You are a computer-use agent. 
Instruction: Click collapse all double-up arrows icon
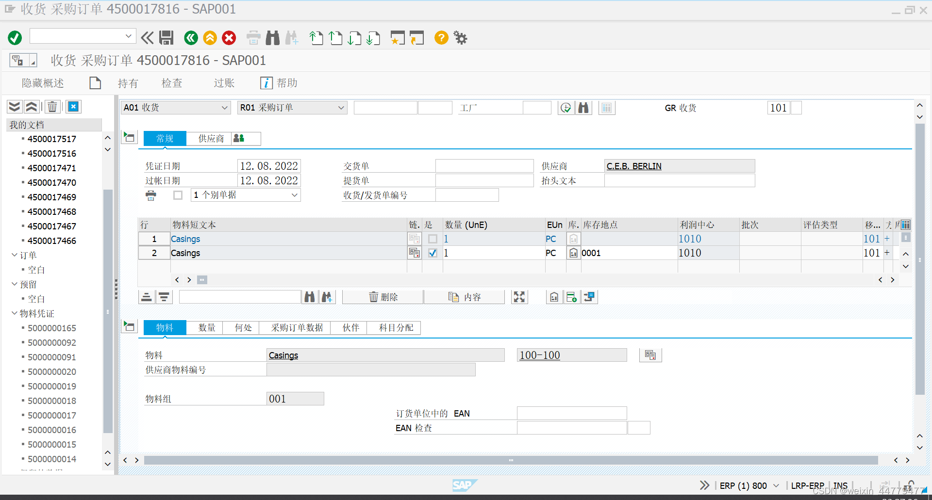coord(32,107)
